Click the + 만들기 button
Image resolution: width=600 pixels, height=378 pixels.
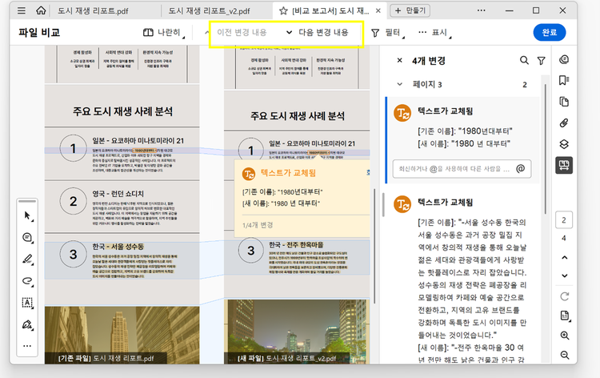pyautogui.click(x=410, y=10)
